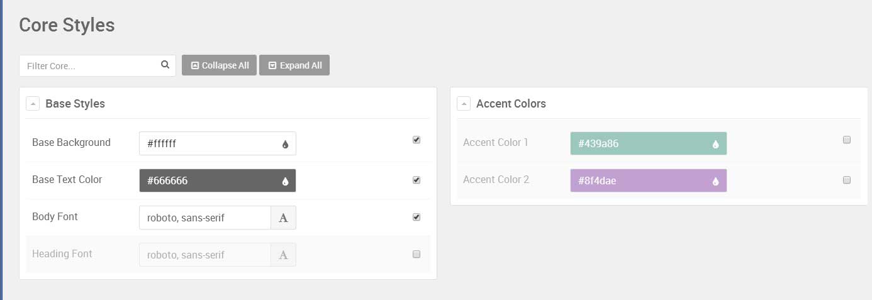Image resolution: width=872 pixels, height=300 pixels.
Task: Uncheck the Base Text Color checkbox
Action: (416, 180)
